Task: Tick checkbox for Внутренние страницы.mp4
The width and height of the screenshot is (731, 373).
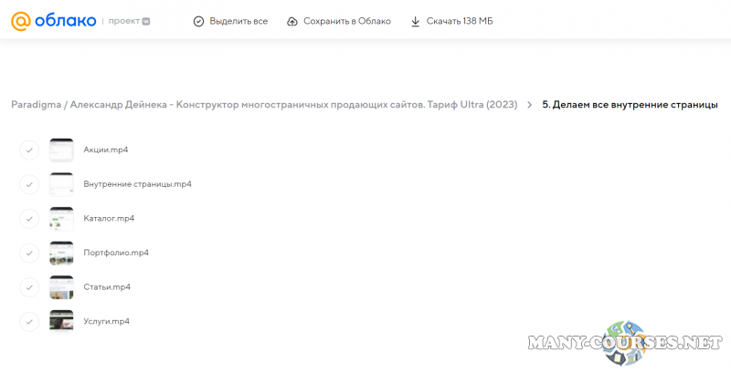Action: point(29,184)
